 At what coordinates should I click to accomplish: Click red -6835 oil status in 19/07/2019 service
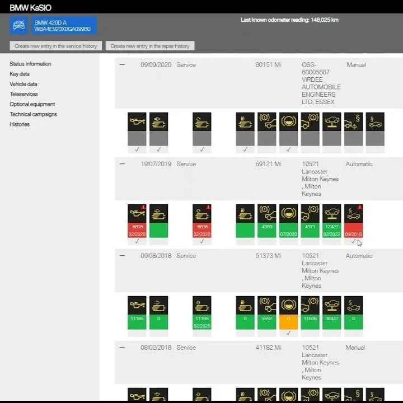tap(137, 230)
